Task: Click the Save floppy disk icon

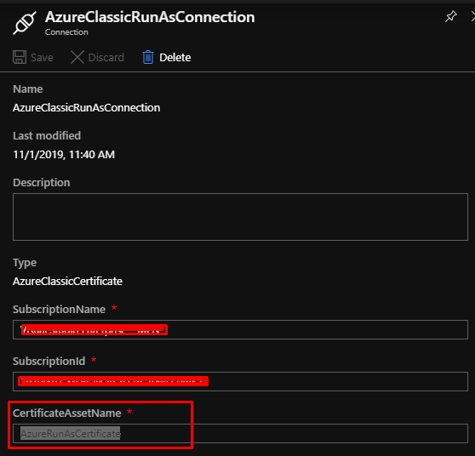Action: pos(20,57)
